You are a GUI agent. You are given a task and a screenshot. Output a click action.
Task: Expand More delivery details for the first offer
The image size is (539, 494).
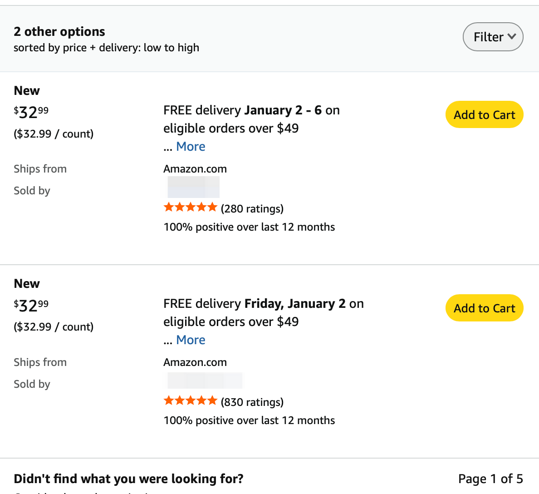(191, 147)
